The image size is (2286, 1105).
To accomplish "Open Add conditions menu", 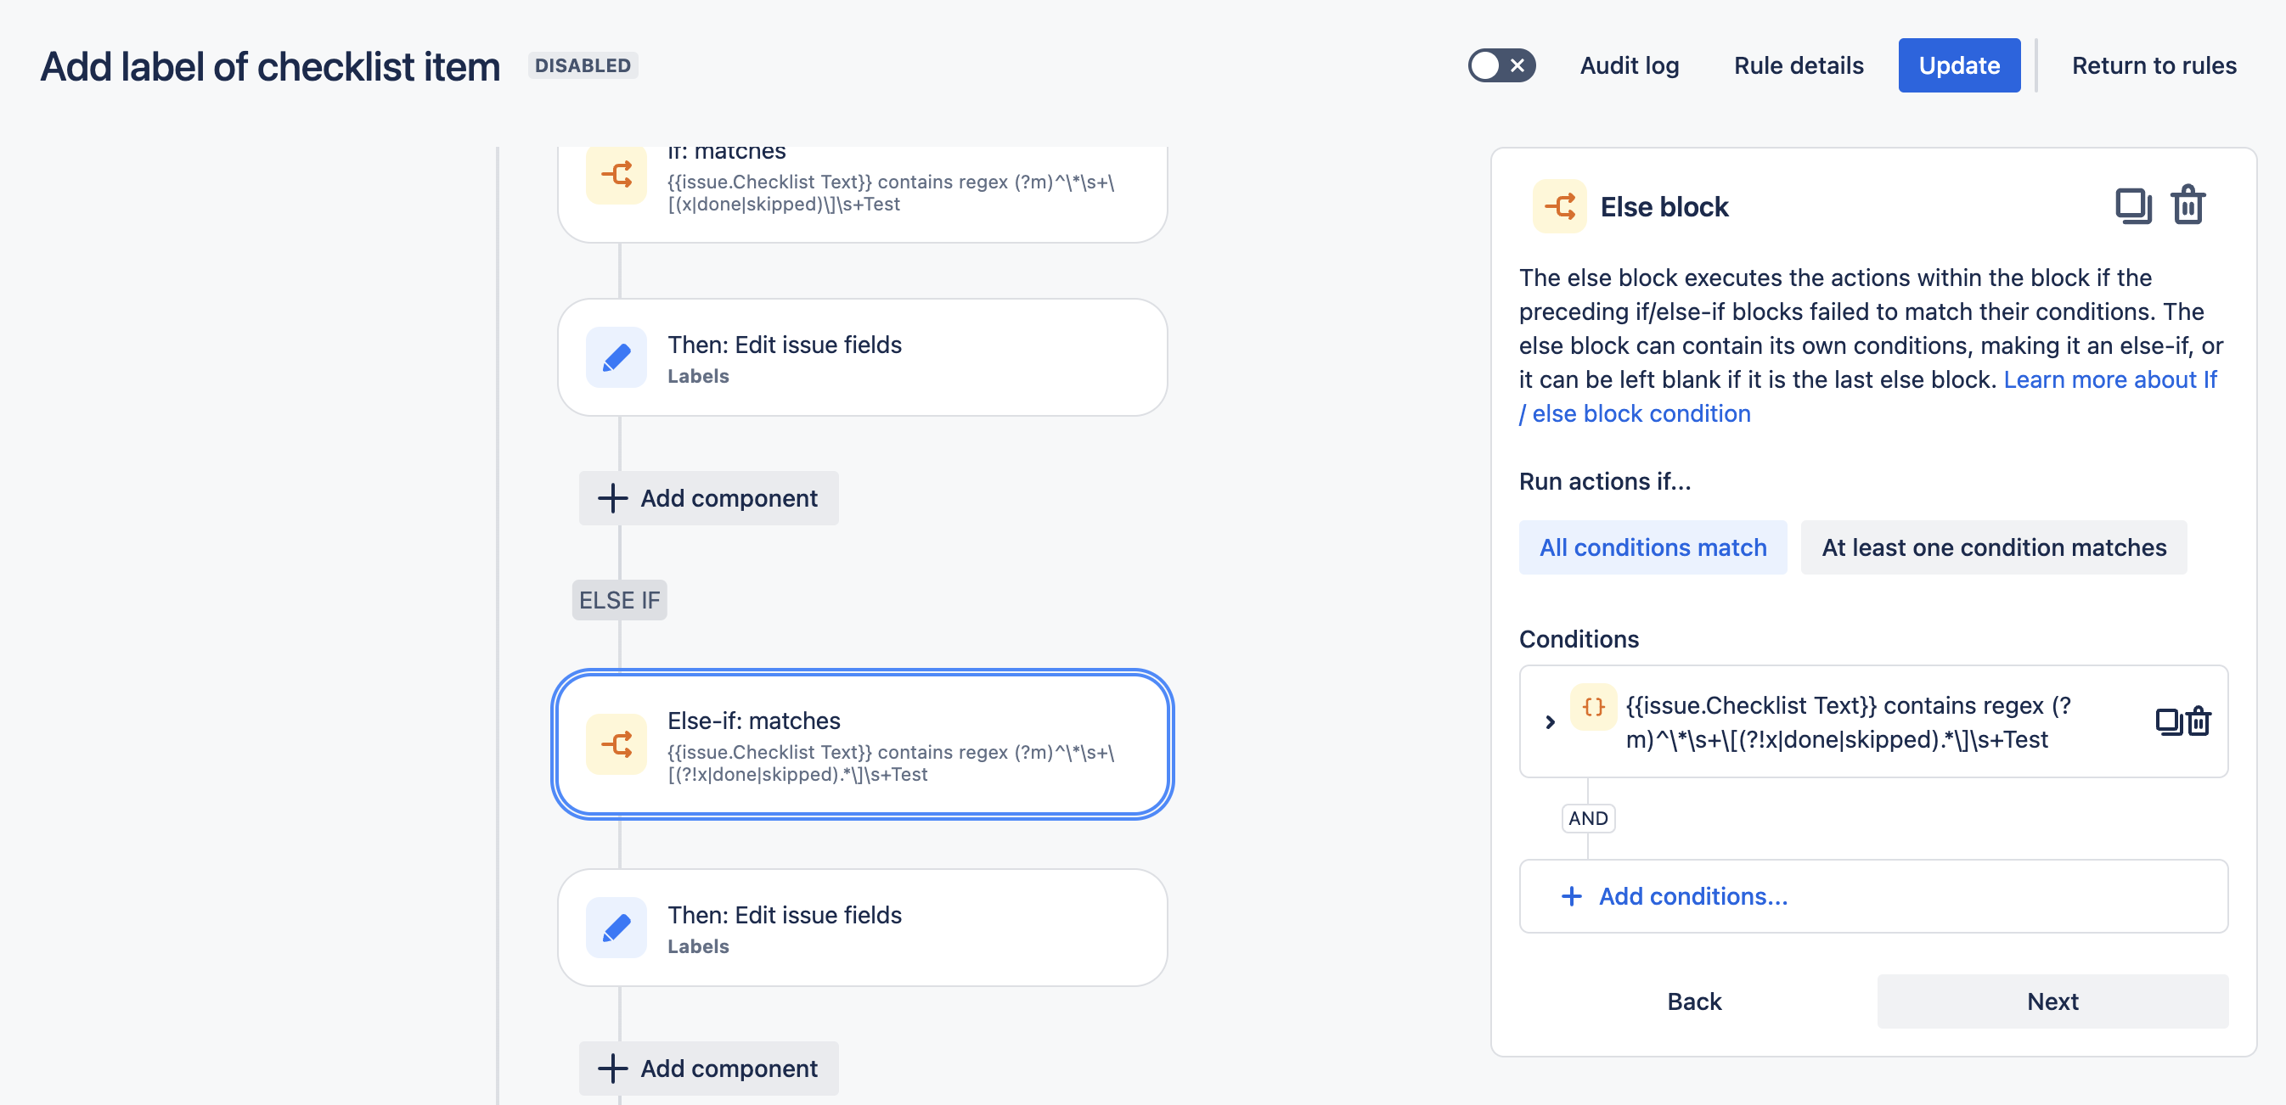I will point(1692,896).
